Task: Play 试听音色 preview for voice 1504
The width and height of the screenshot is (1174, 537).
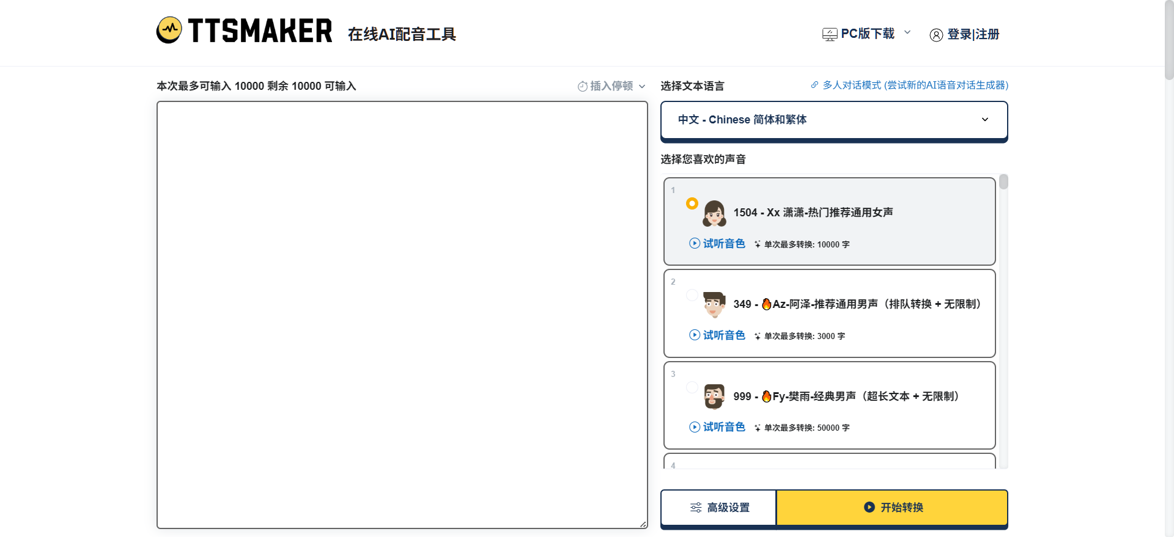Action: [717, 244]
